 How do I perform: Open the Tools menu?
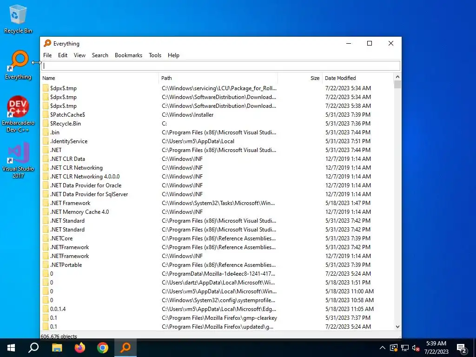coord(155,55)
